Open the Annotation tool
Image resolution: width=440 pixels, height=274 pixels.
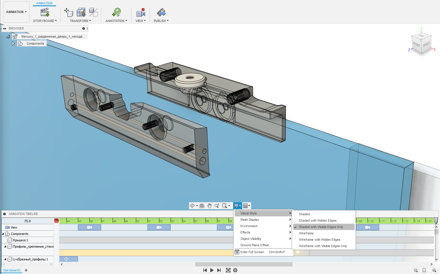click(x=116, y=13)
